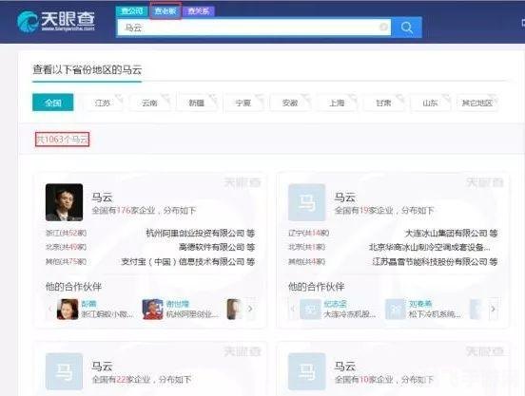Screen dimensions: 525x396
Task: Open partner 彭蕾's avatar photo
Action: tap(68, 310)
